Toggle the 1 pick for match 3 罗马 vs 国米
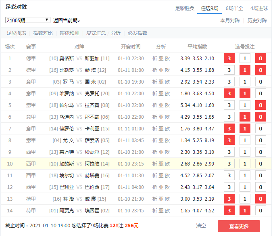This screenshot has width=273, height=237. (245, 82)
